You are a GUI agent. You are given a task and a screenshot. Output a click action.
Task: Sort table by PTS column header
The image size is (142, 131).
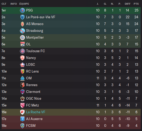[x=136, y=4]
